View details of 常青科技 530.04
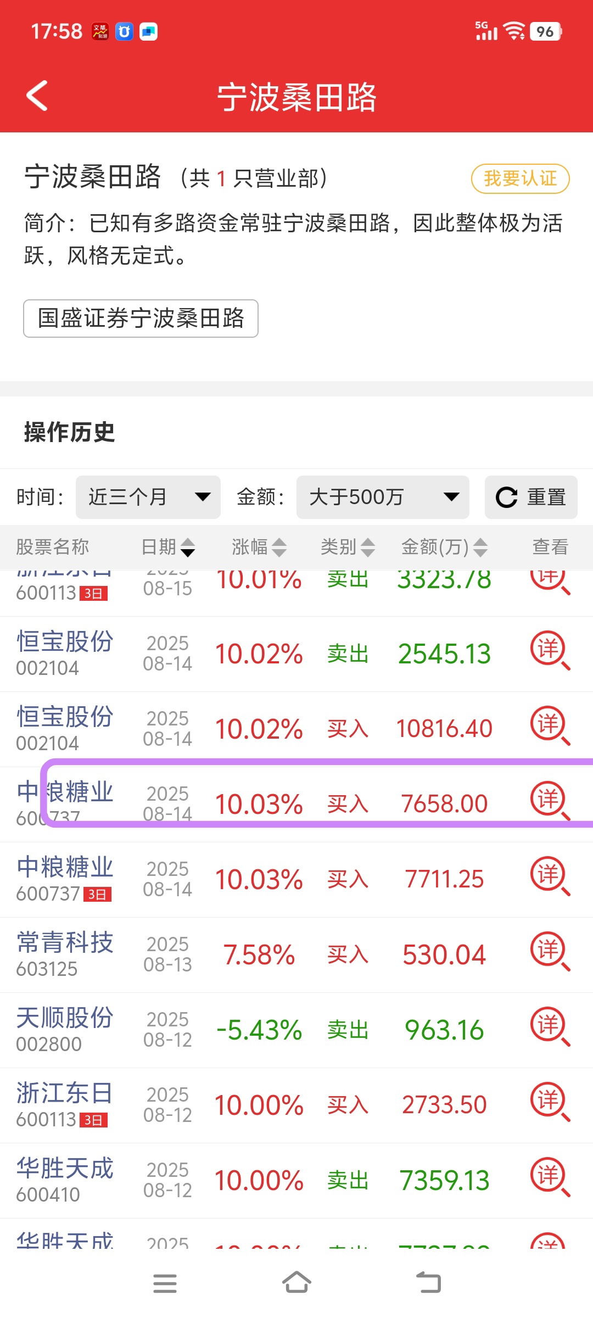The image size is (593, 1318). [x=550, y=952]
